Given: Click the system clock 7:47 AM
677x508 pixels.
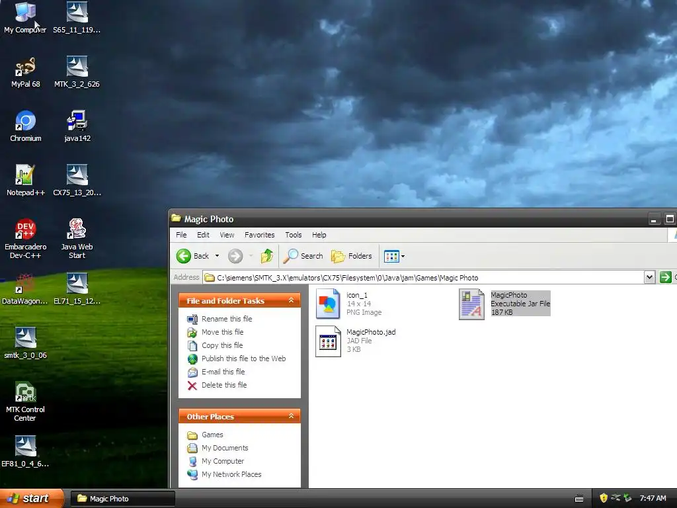Looking at the screenshot, I should click(653, 499).
